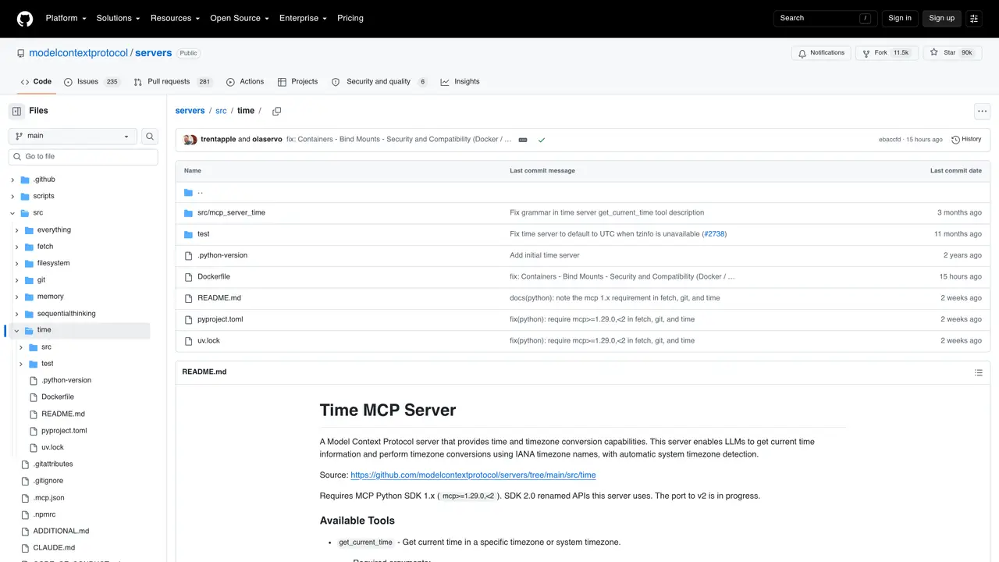
Task: Click the trentapple and olaservo avatars
Action: point(190,140)
